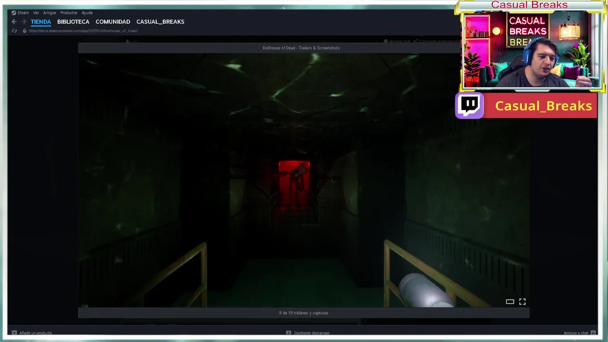Click 'Dollhouse of Dead - Trailers & Screenshots' title
The height and width of the screenshot is (342, 608).
[301, 48]
